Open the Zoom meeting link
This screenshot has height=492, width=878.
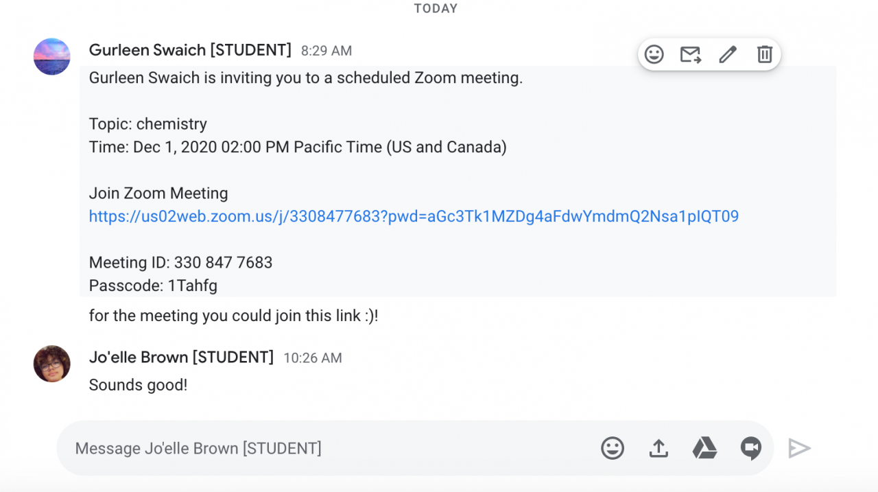(x=414, y=217)
